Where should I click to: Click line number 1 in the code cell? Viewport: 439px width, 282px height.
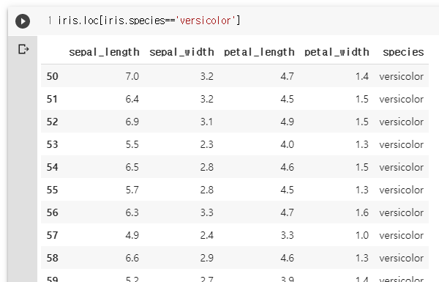50,21
